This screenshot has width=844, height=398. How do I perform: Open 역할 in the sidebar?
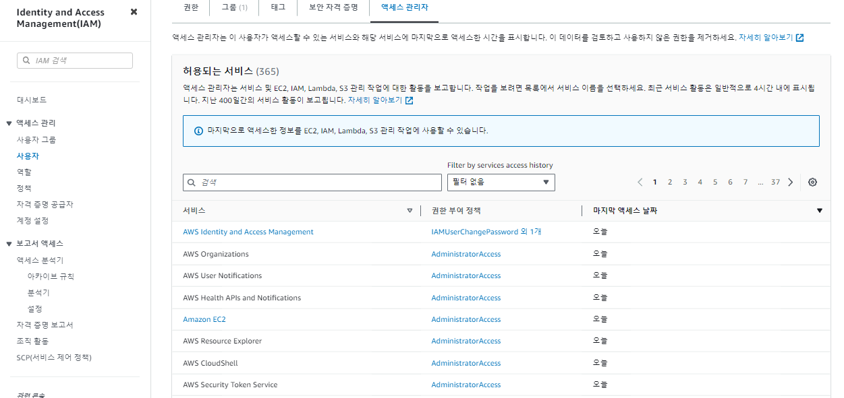tap(24, 172)
